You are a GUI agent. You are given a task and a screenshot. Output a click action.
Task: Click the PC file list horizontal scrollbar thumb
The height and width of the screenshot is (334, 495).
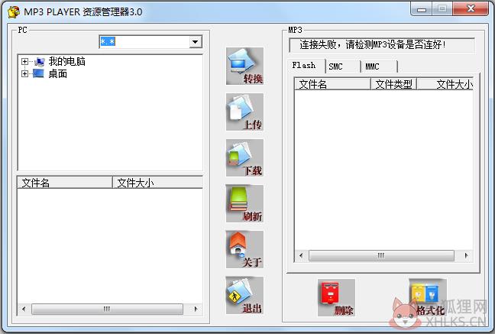click(108, 309)
